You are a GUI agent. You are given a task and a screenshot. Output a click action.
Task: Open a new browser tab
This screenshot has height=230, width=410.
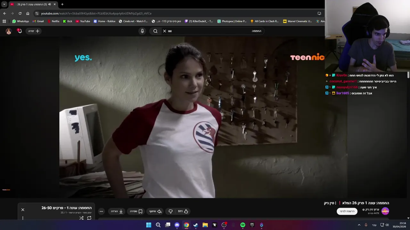point(62,4)
